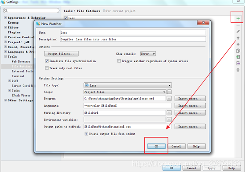This screenshot has height=172, width=245.
Task: Add a new file watcher with plus icon
Action: (238, 19)
